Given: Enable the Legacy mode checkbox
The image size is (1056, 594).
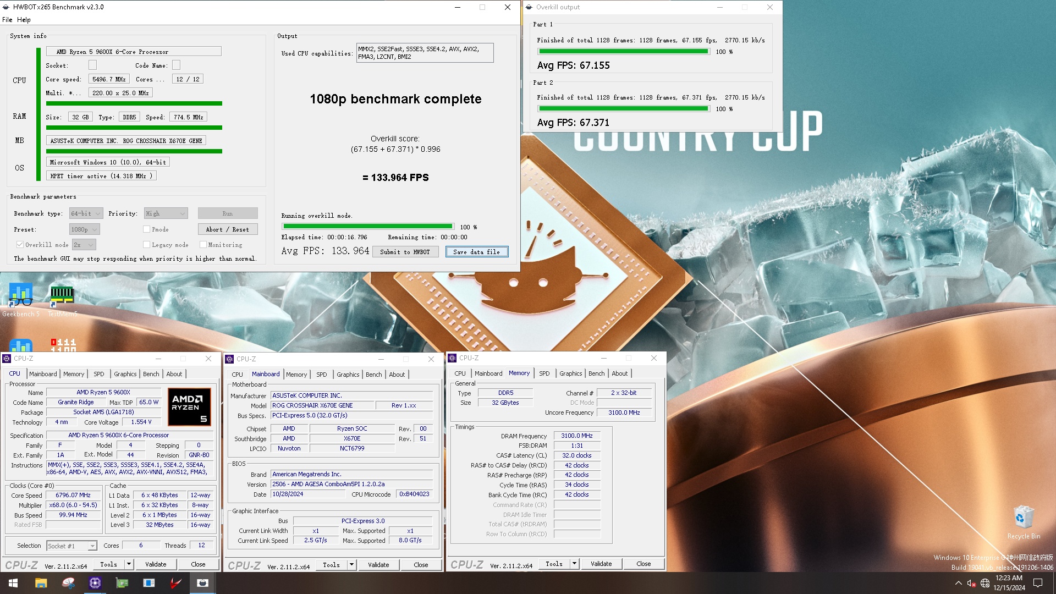Looking at the screenshot, I should pyautogui.click(x=146, y=245).
